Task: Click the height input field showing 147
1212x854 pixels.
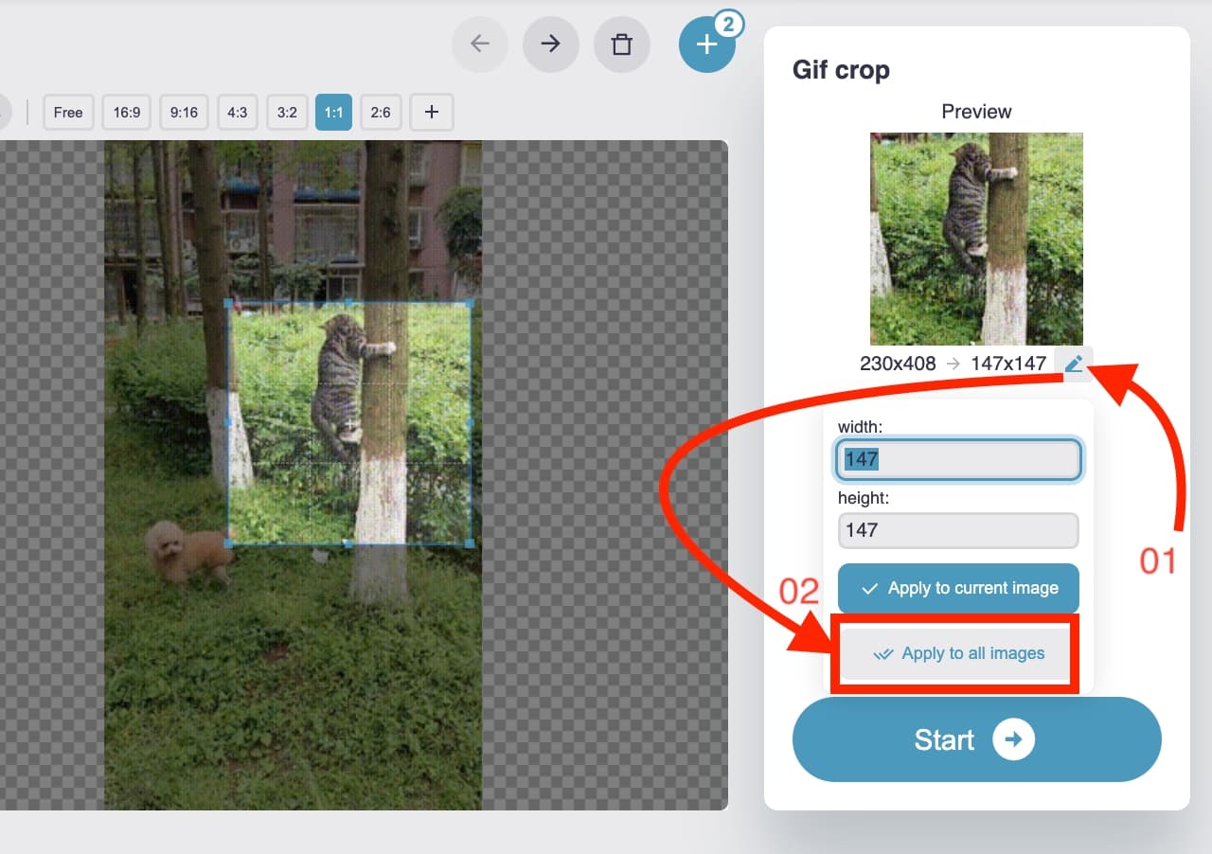Action: [x=957, y=530]
